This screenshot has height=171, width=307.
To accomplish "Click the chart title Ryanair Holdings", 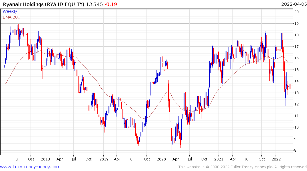I will click(x=23, y=4).
